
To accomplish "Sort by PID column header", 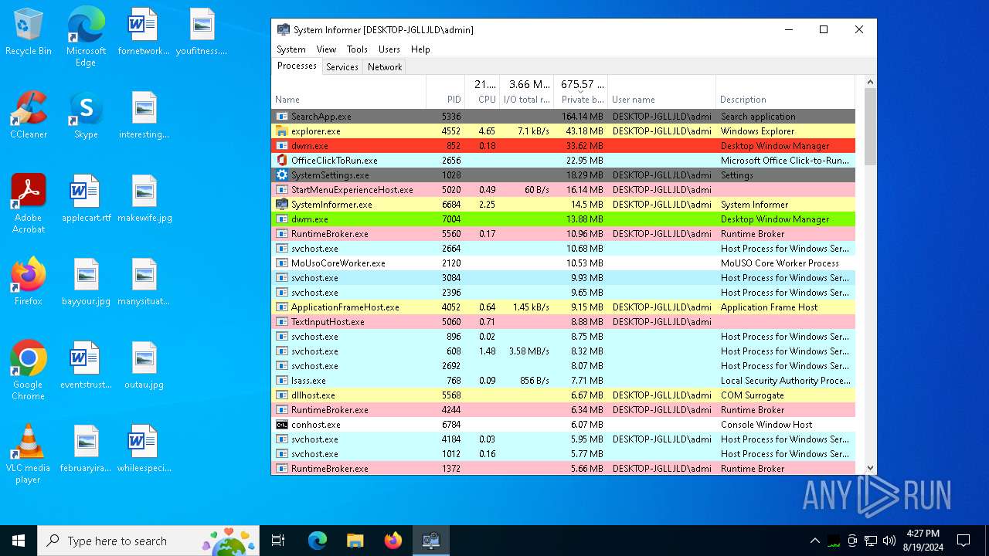I will (445, 92).
